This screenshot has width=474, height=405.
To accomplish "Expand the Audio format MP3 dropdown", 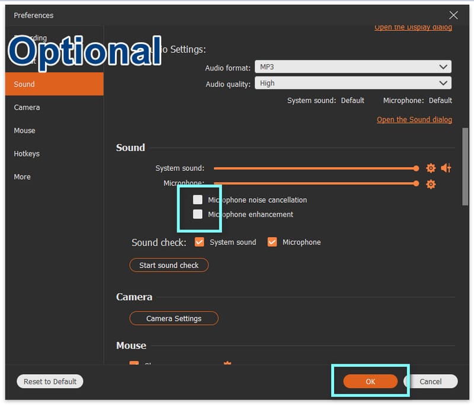I will click(x=353, y=67).
